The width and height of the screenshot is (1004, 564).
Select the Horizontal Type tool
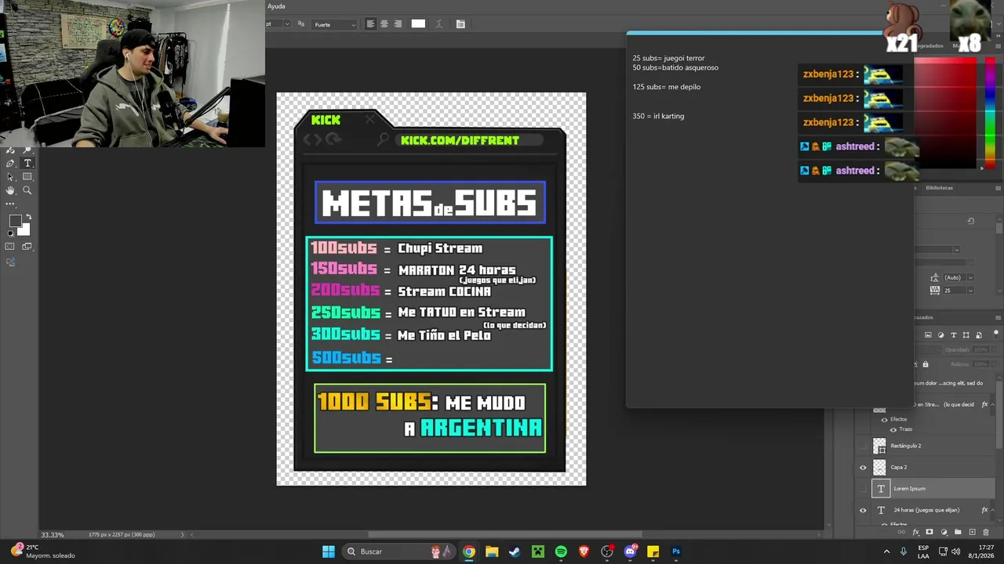(x=27, y=163)
